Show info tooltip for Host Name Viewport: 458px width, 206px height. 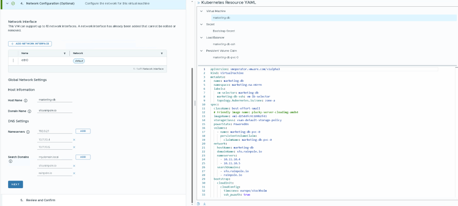tap(26, 101)
